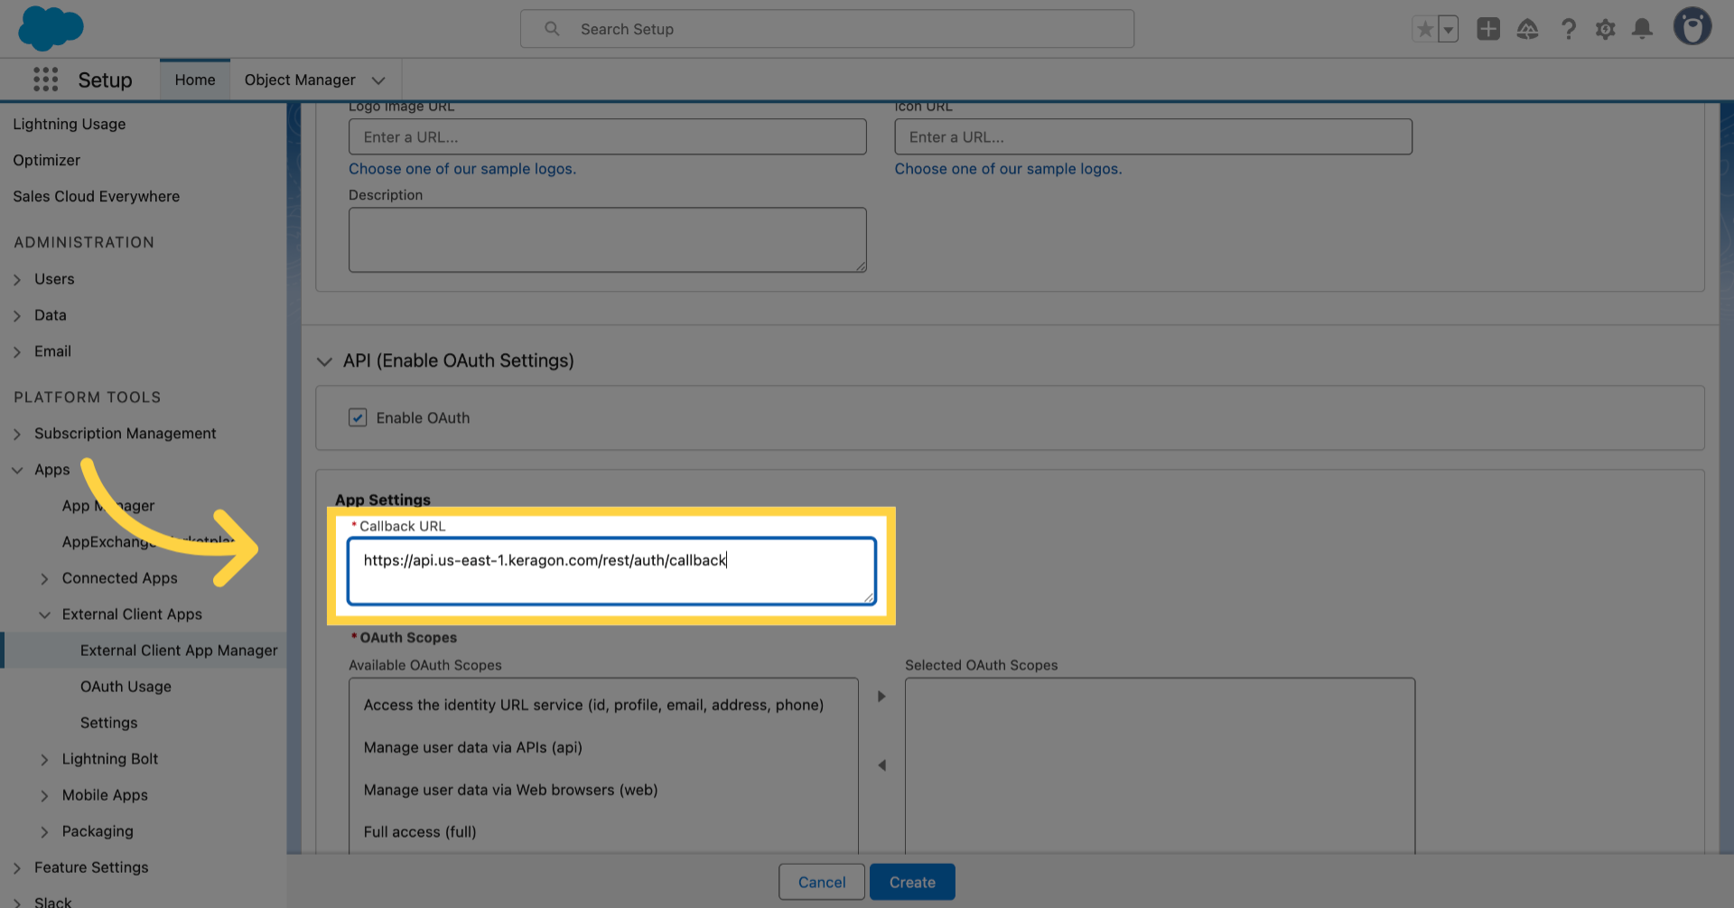Viewport: 1734px width, 908px height.
Task: Click the Salesforce cloud logo
Action: (51, 28)
